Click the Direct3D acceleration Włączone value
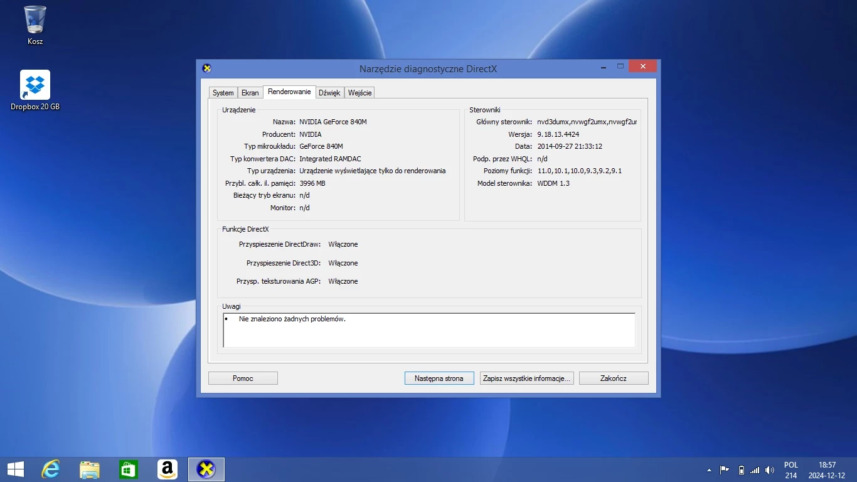Screen dimensions: 857x482 point(343,263)
